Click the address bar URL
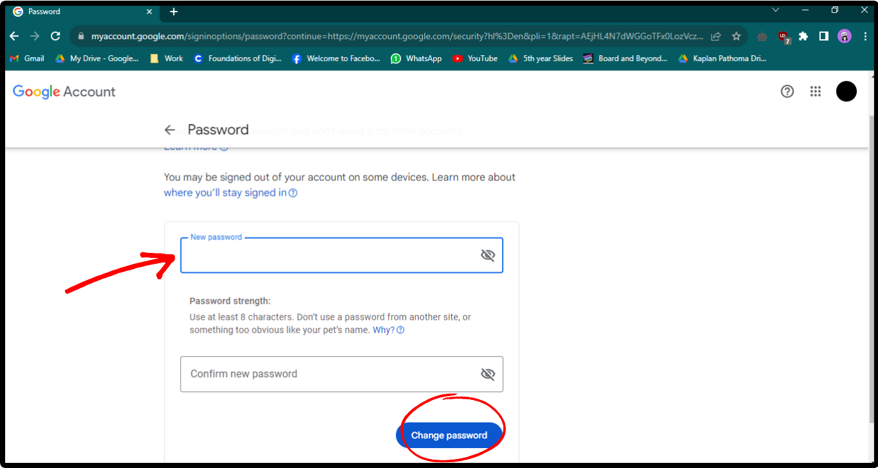The width and height of the screenshot is (878, 468). coord(397,37)
